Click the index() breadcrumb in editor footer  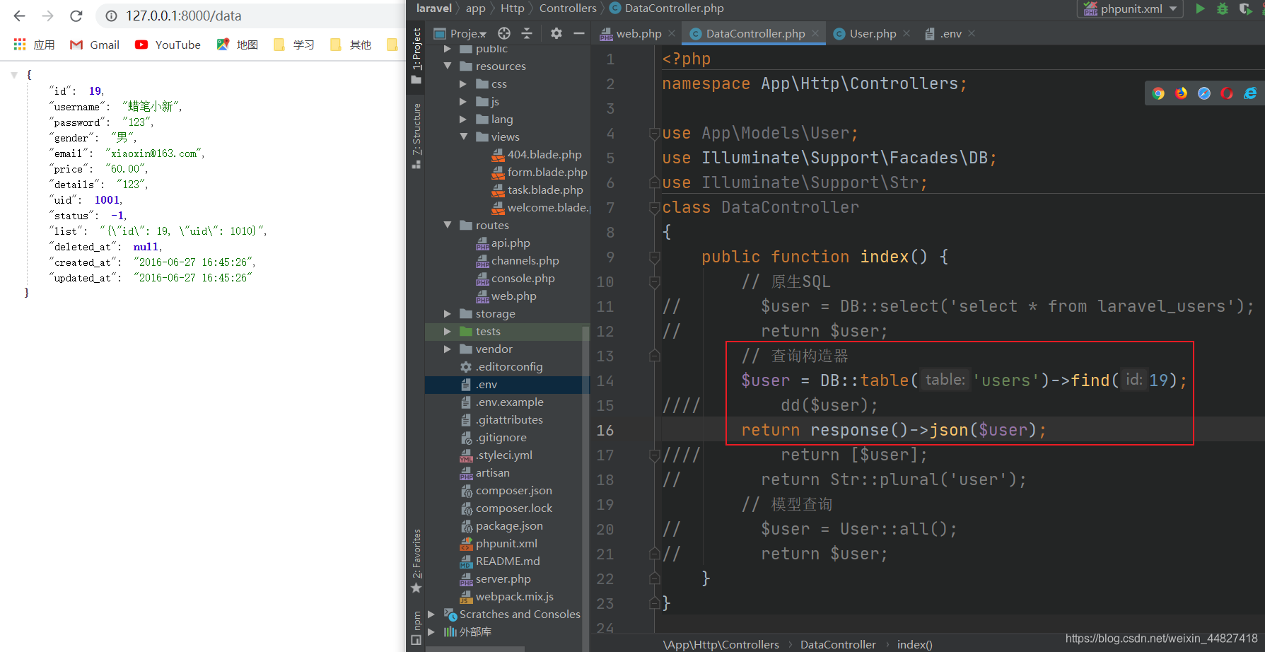914,644
